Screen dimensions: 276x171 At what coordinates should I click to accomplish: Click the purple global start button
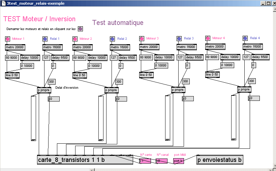point(80,29)
